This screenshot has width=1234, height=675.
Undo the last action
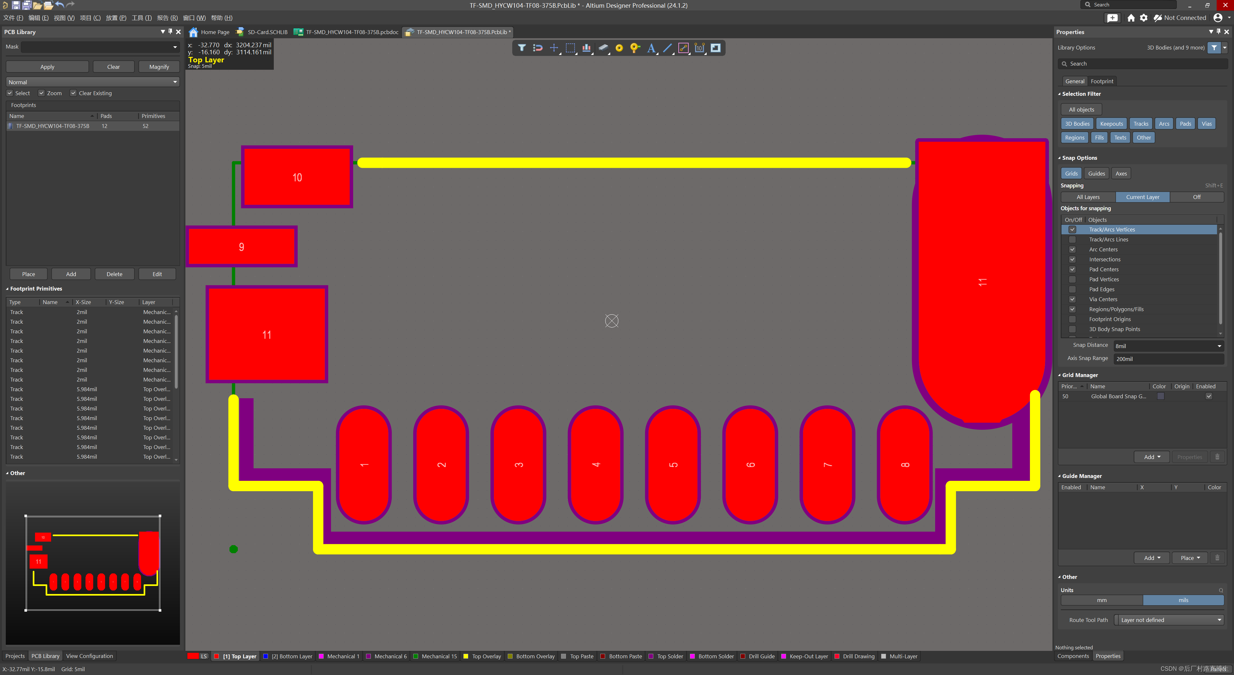(x=59, y=5)
